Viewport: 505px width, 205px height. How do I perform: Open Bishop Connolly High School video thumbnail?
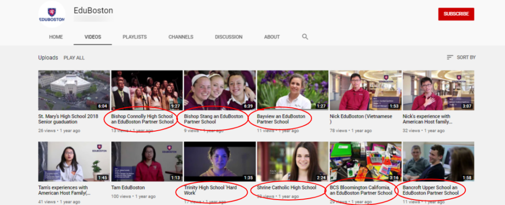click(147, 91)
